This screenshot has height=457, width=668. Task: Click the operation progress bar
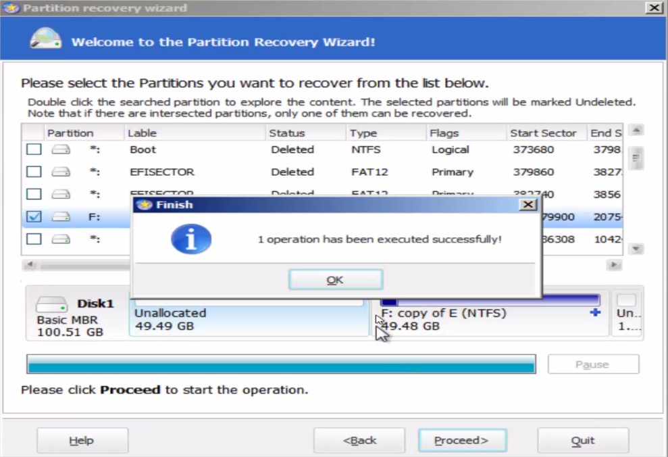click(281, 364)
